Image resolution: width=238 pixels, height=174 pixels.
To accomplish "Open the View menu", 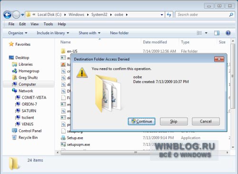I will [35, 24].
